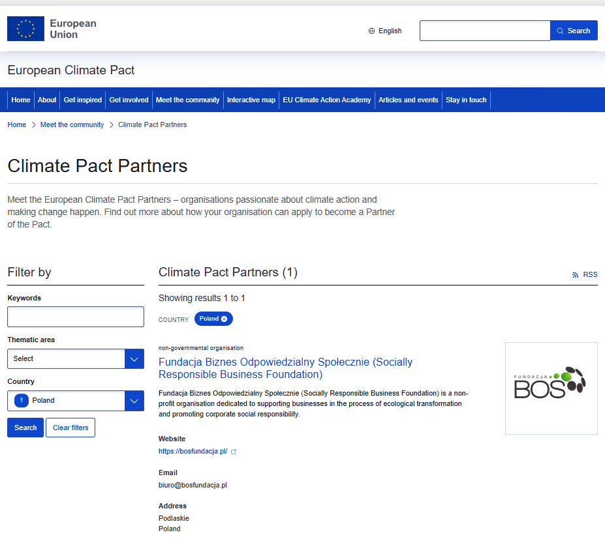The height and width of the screenshot is (539, 605).
Task: Visit the bosfundacja.pl website link
Action: (x=193, y=451)
